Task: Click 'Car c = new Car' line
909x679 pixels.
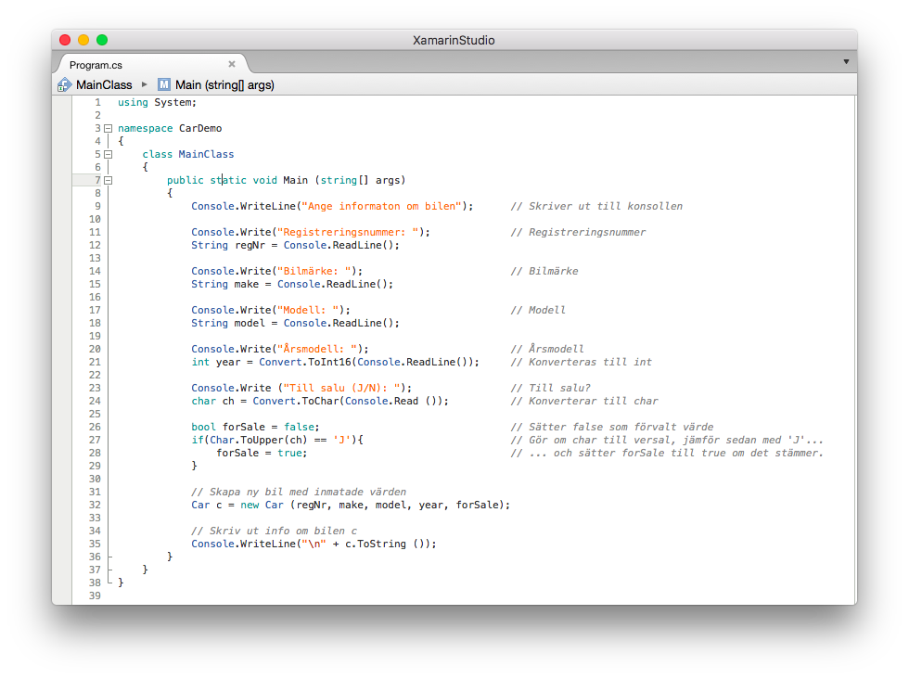Action: click(351, 505)
